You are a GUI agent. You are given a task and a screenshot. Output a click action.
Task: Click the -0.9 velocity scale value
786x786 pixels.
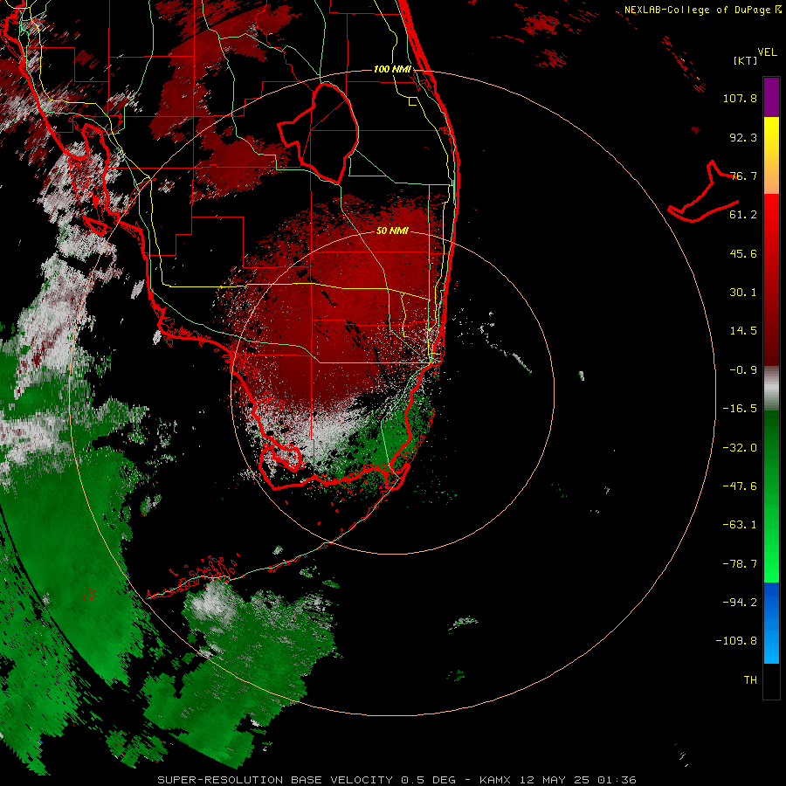click(x=743, y=370)
